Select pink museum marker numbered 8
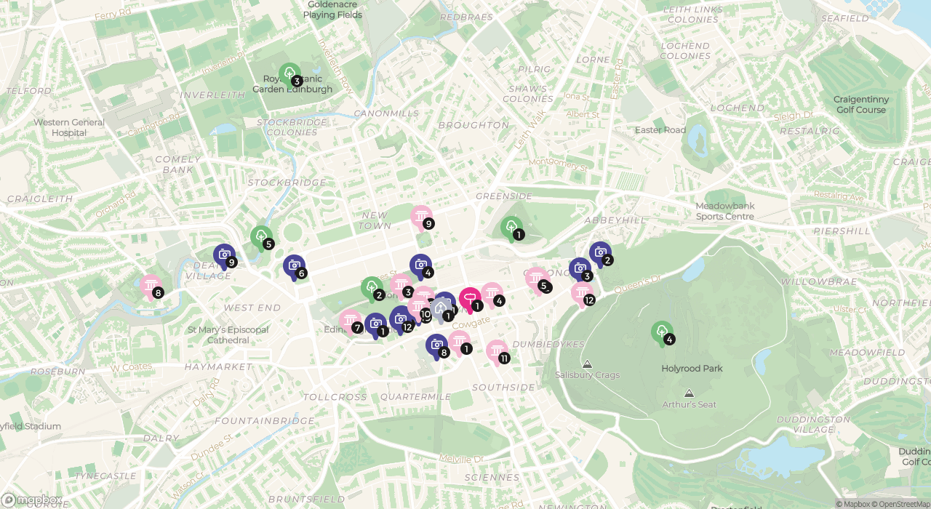 151,286
